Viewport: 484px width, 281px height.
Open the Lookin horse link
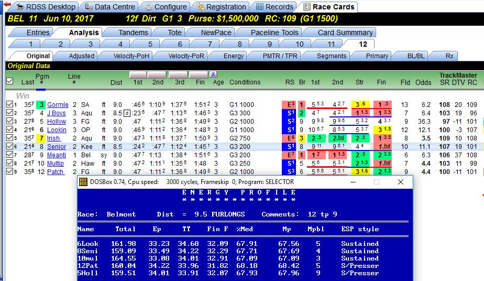click(x=57, y=129)
